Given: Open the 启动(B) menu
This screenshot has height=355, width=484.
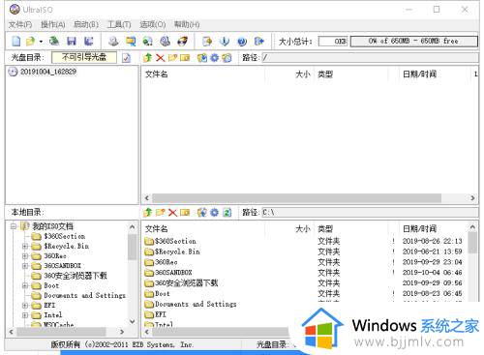Looking at the screenshot, I should 86,24.
